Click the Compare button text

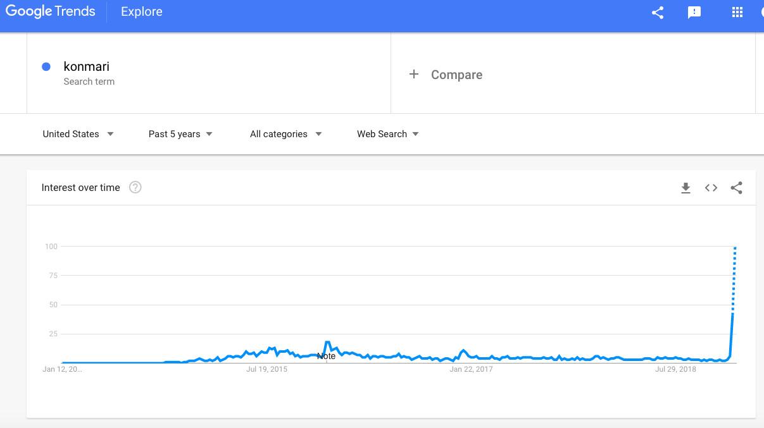coord(456,75)
